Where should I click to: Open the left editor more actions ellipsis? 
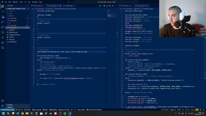click(116, 6)
